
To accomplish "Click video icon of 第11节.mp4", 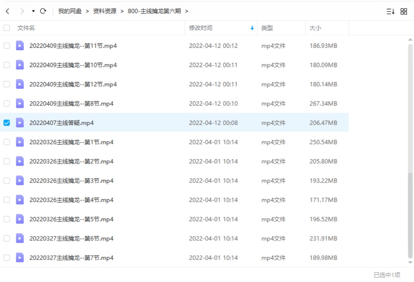I will click(20, 45).
